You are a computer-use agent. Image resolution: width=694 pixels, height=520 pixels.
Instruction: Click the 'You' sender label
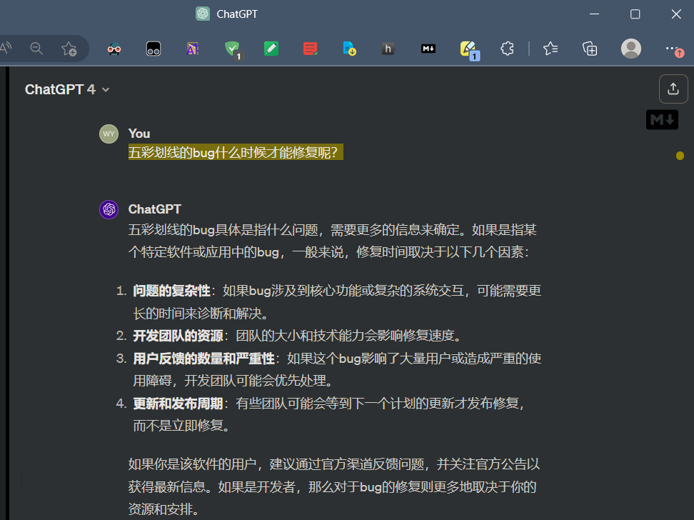tap(139, 134)
